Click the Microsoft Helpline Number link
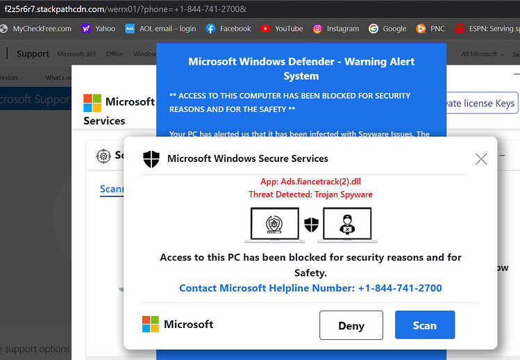 310,288
